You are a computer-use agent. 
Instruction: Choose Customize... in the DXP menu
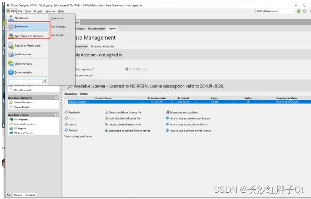click(x=58, y=18)
